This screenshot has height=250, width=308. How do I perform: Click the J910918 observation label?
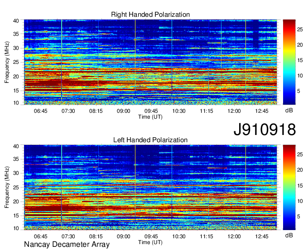pyautogui.click(x=265, y=130)
